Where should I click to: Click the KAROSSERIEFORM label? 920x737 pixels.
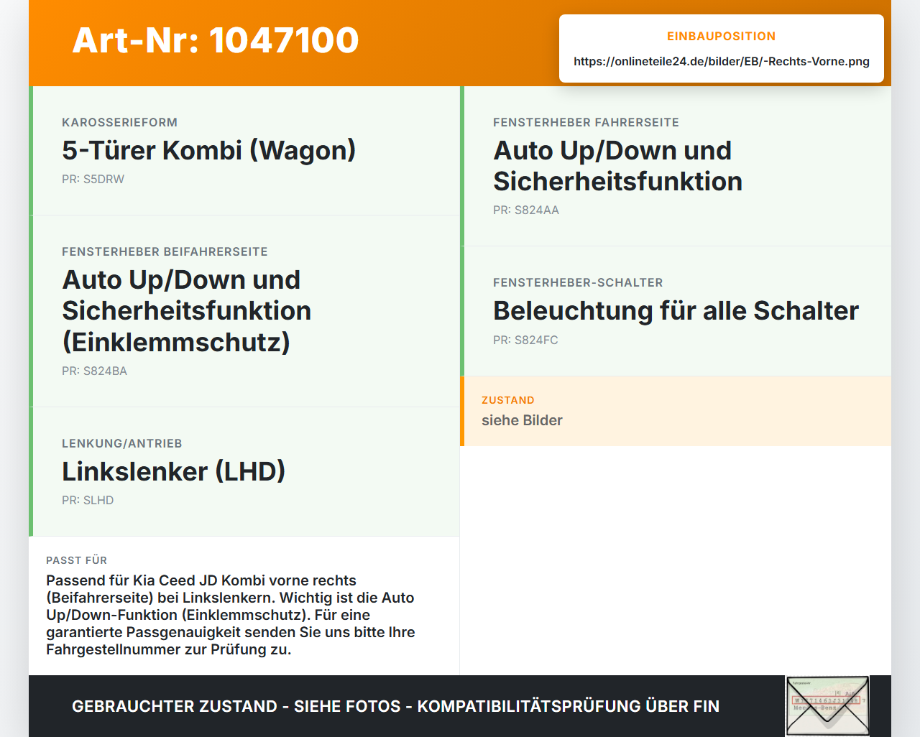point(119,123)
